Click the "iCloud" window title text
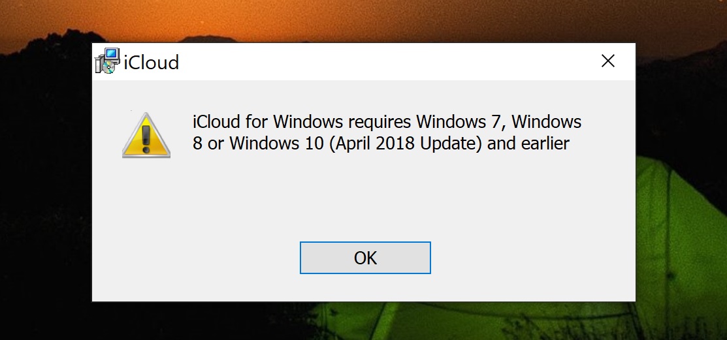This screenshot has height=340, width=727. [x=152, y=63]
